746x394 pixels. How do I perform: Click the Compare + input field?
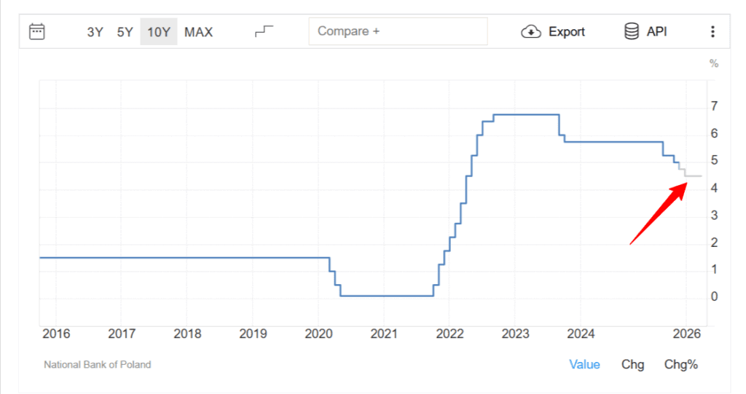[398, 31]
